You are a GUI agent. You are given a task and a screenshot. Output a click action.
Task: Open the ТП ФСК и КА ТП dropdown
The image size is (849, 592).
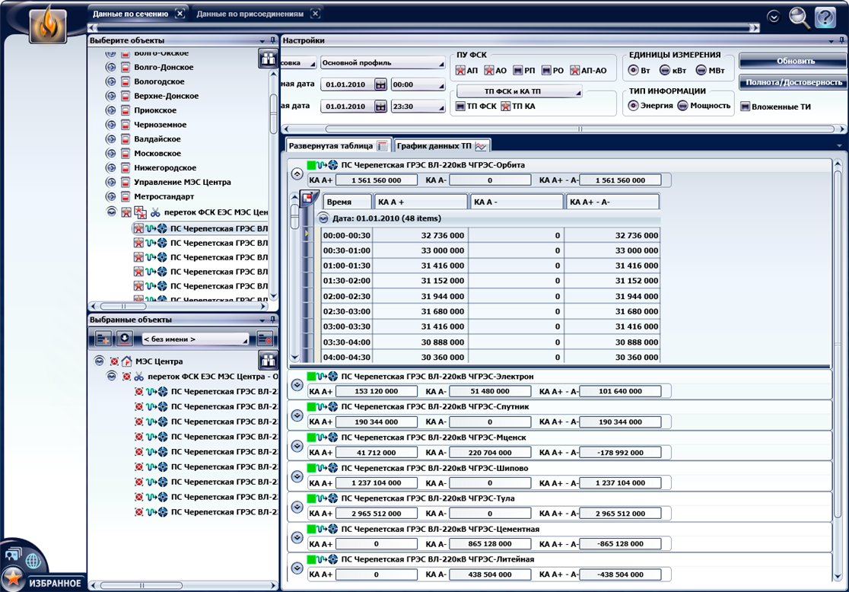518,91
